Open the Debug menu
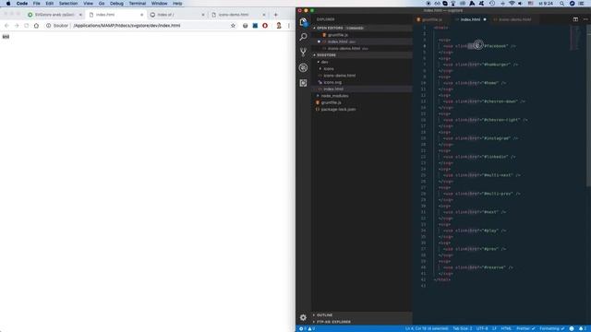This screenshot has height=332, width=591. coord(116,4)
